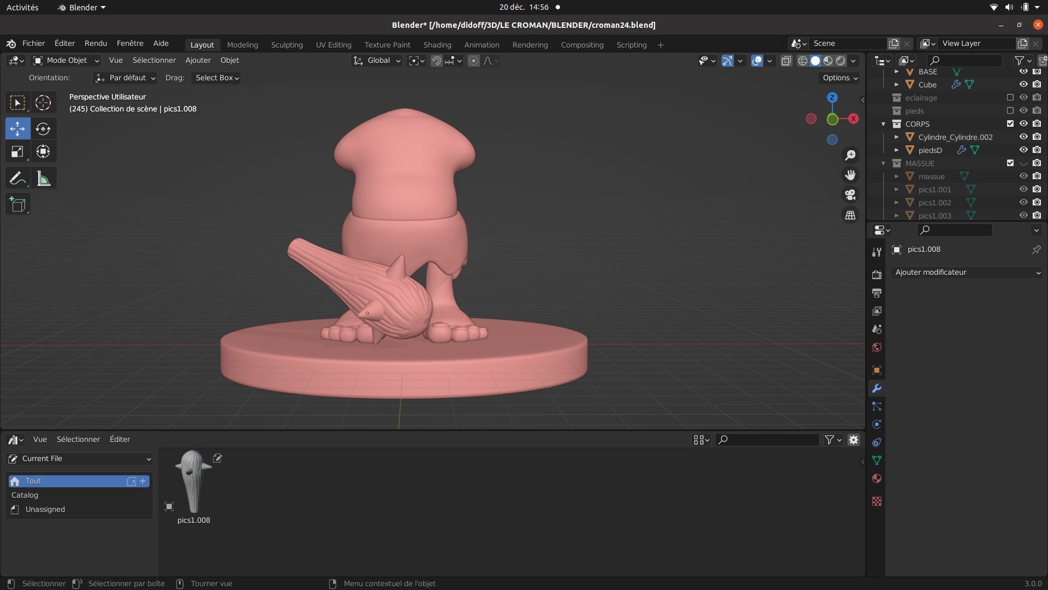Click the asset browser search field

pos(767,440)
